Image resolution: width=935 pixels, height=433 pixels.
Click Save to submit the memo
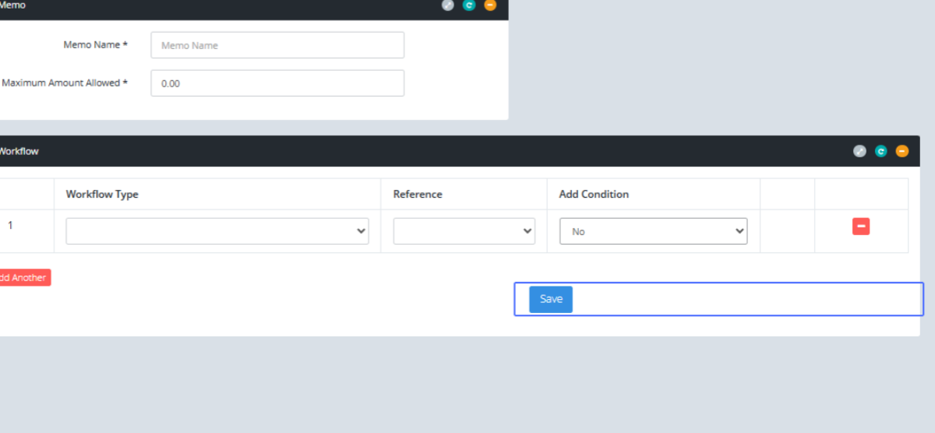click(x=551, y=299)
